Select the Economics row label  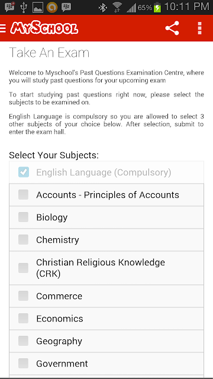[60, 319]
